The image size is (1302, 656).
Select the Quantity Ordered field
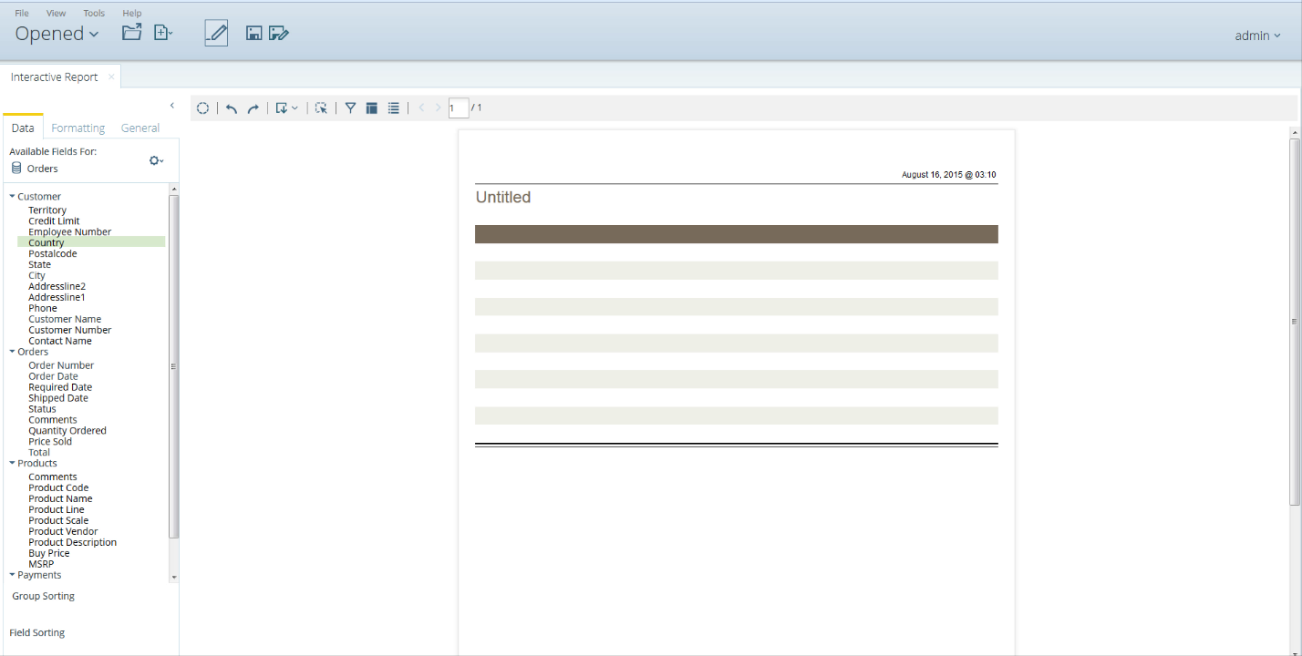pyautogui.click(x=67, y=430)
